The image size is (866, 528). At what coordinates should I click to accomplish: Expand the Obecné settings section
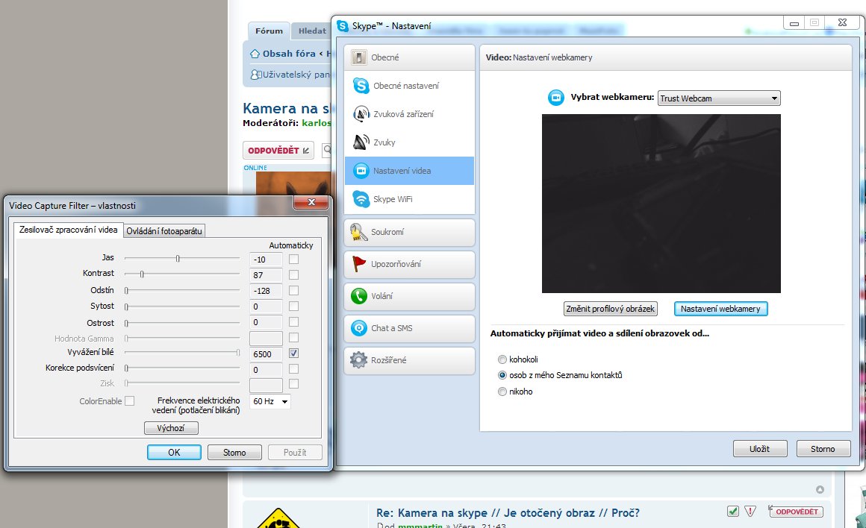tap(409, 57)
